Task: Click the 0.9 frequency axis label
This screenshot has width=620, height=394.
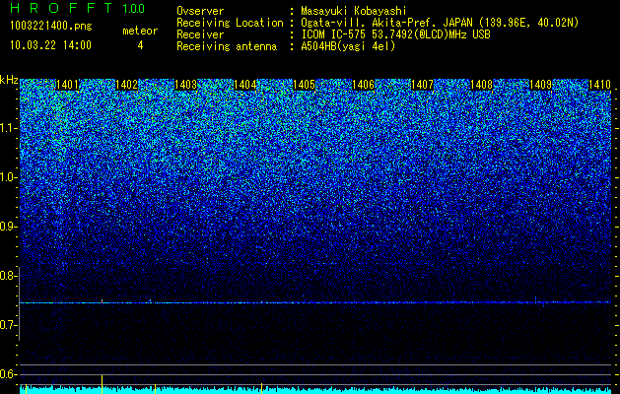Action: pos(9,227)
